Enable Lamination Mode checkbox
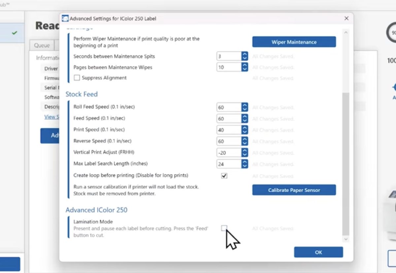 [224, 228]
